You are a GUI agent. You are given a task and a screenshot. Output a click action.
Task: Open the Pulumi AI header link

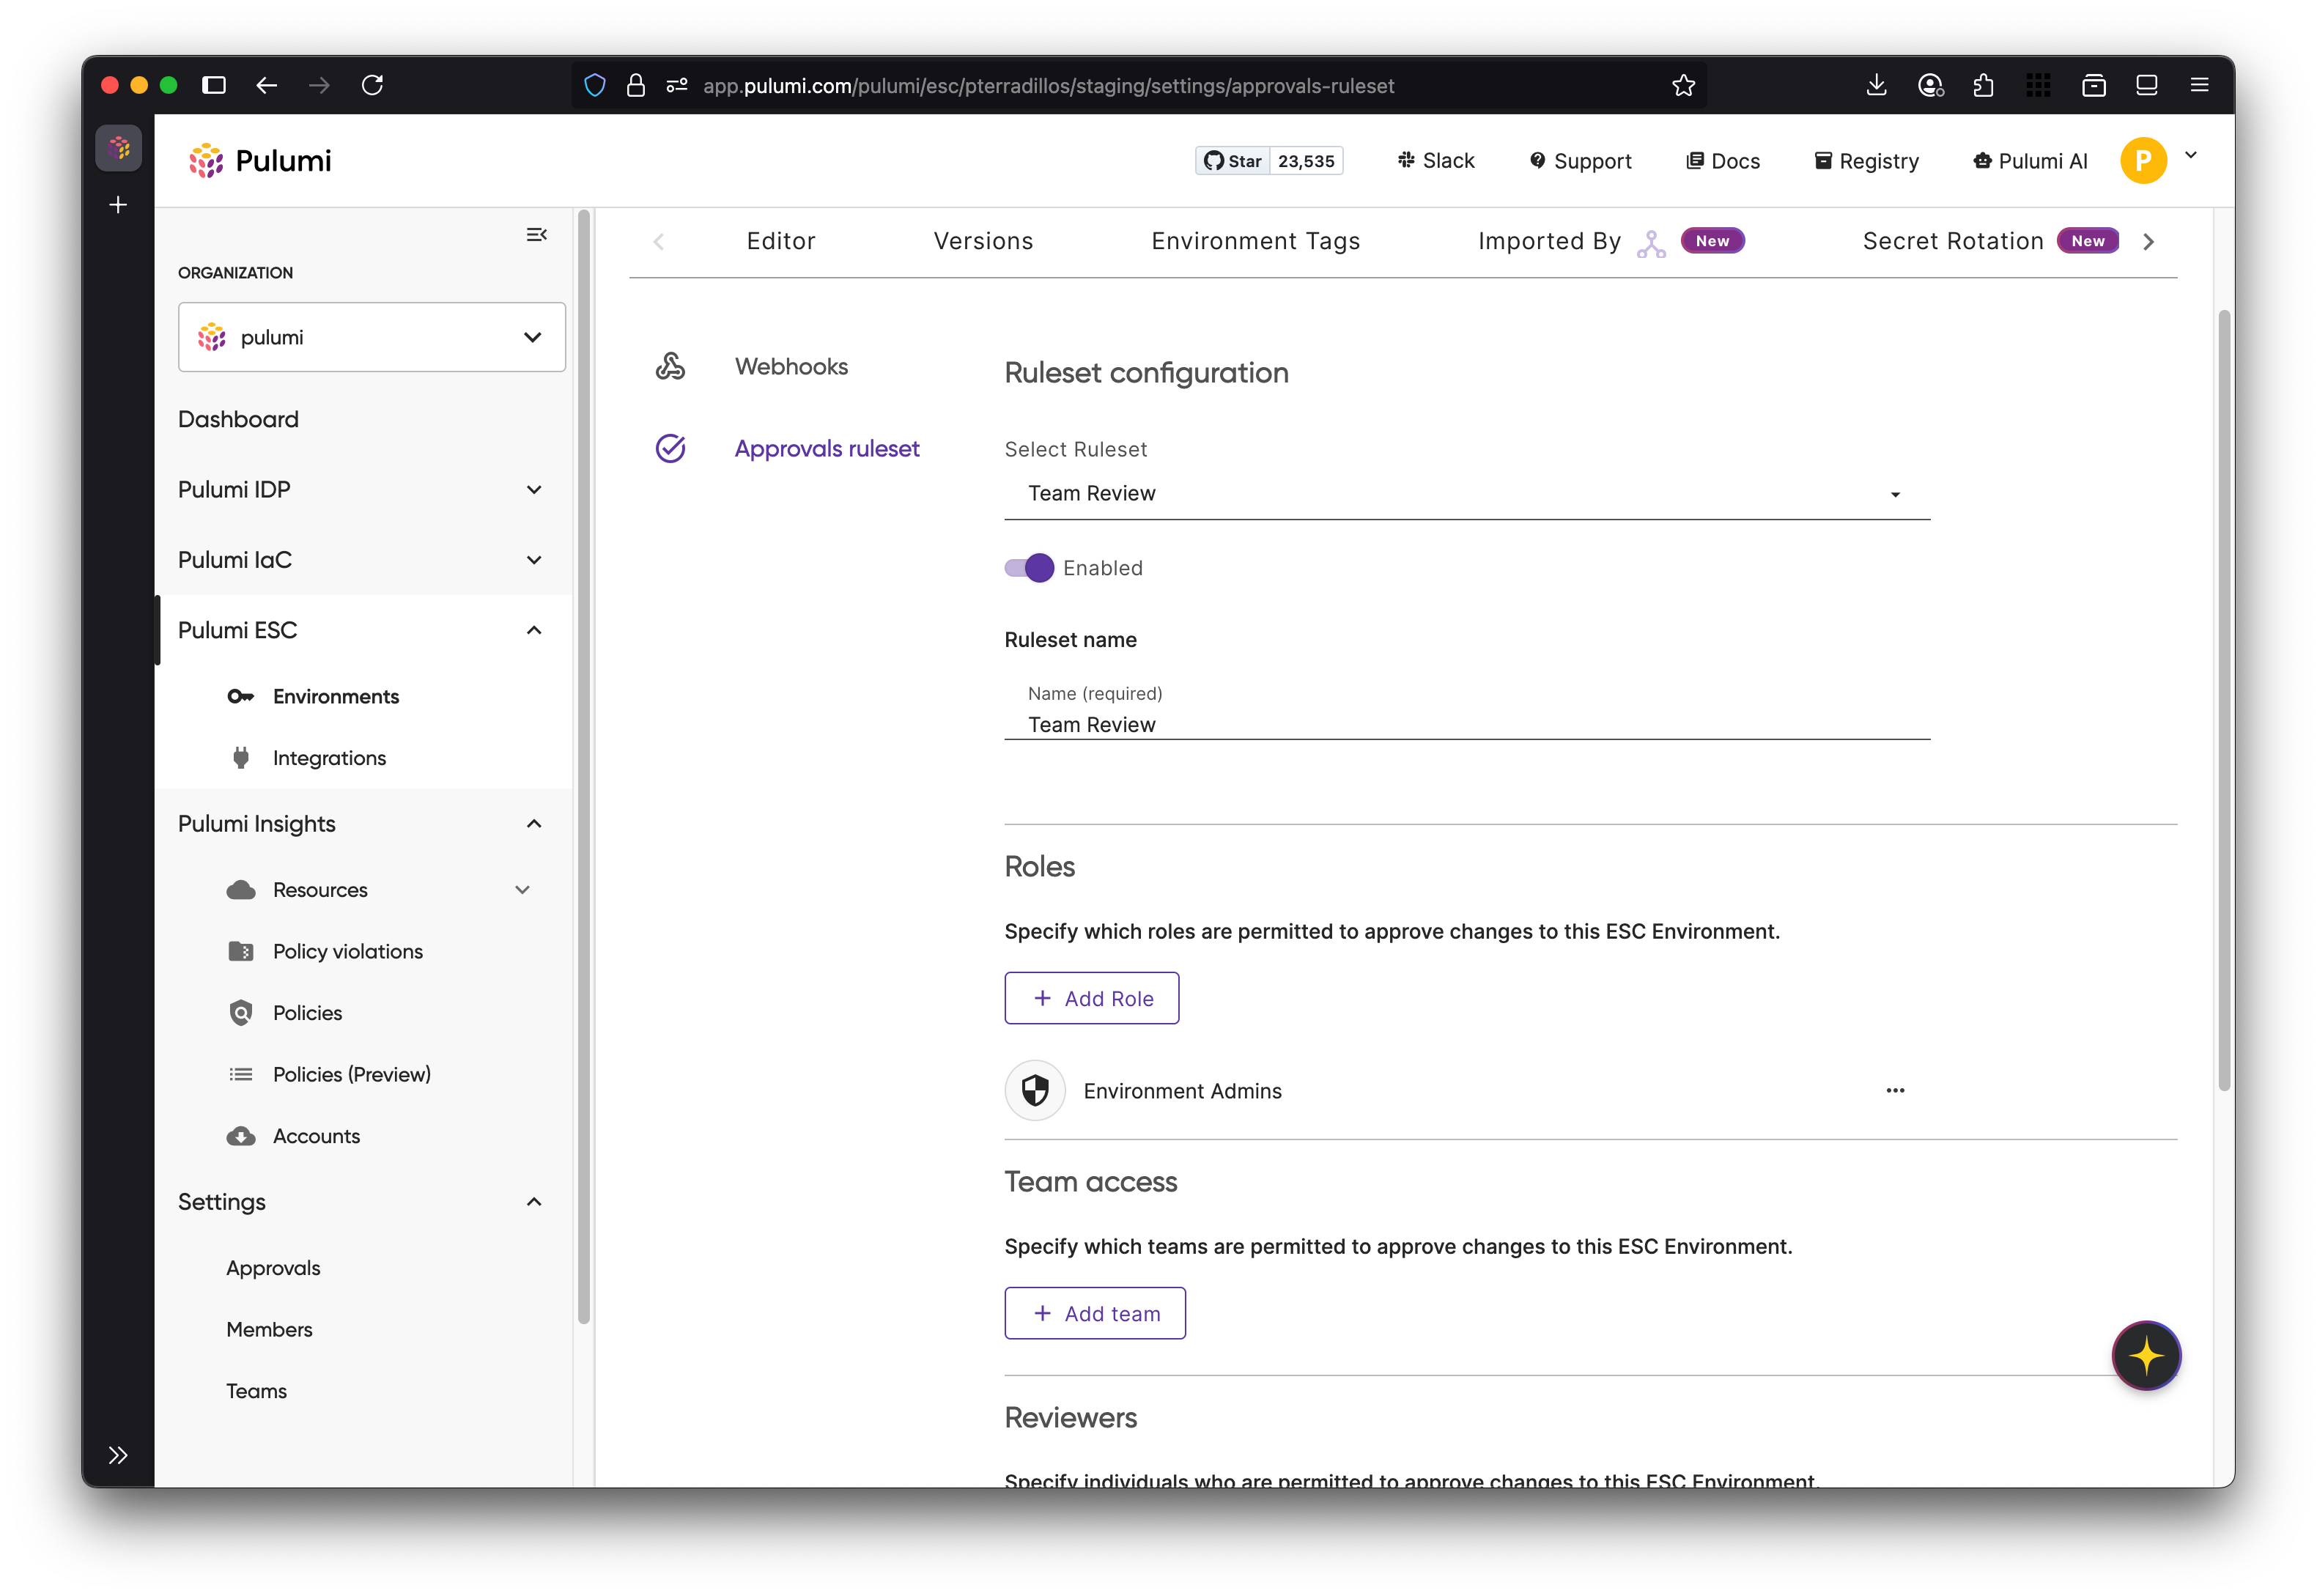(2030, 161)
